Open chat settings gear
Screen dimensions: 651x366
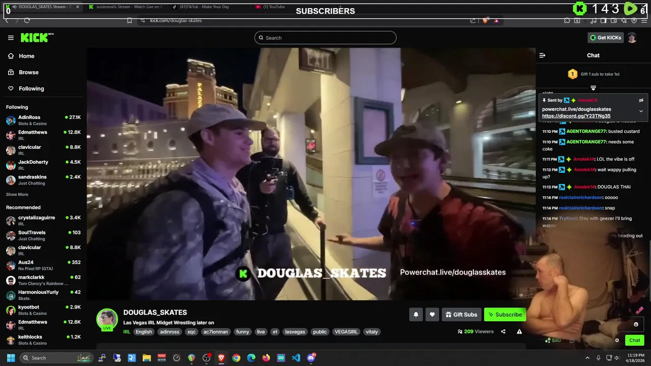pyautogui.click(x=617, y=341)
